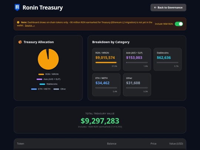Select the RON / WRON category card
The height and width of the screenshot is (150, 200).
tap(106, 59)
